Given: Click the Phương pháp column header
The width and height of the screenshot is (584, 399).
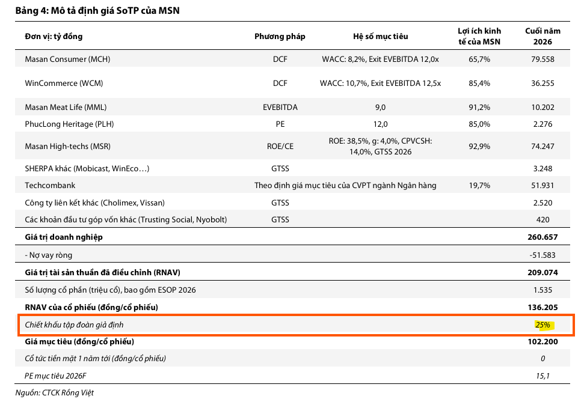Looking at the screenshot, I should tap(280, 36).
